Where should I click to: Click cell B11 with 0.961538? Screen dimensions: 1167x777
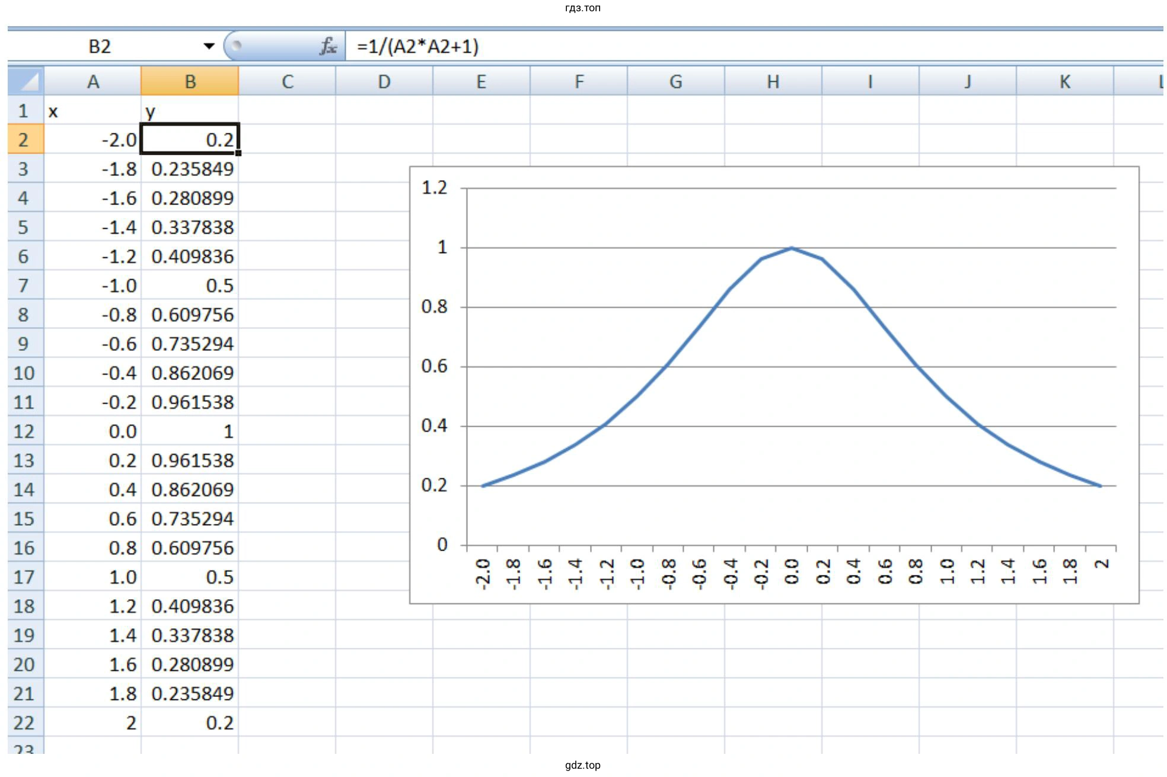coord(190,402)
